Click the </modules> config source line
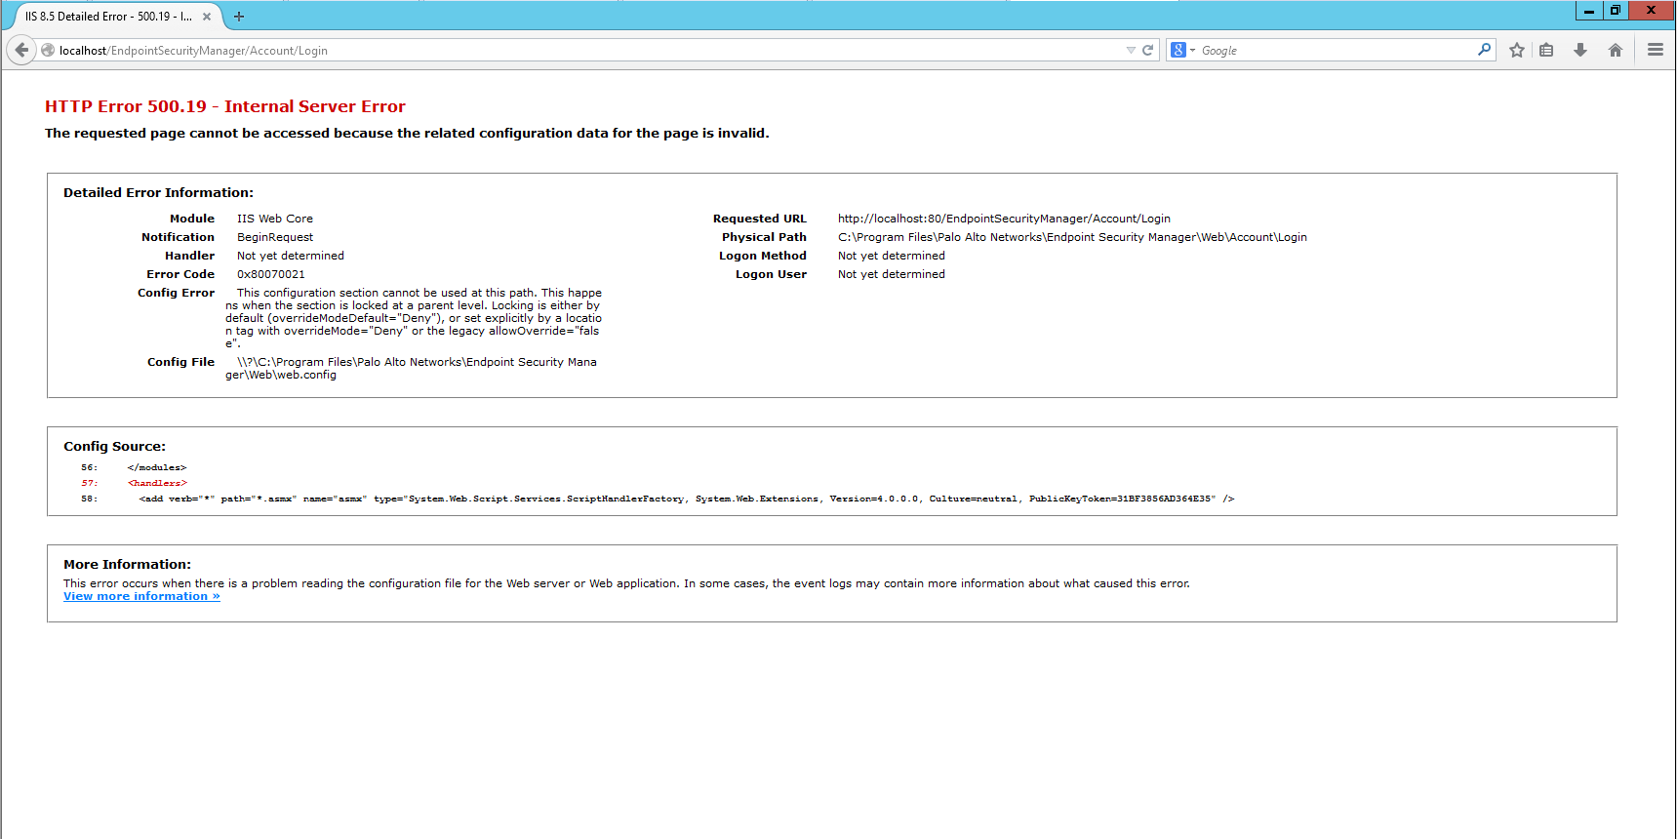This screenshot has height=839, width=1677. 156,467
